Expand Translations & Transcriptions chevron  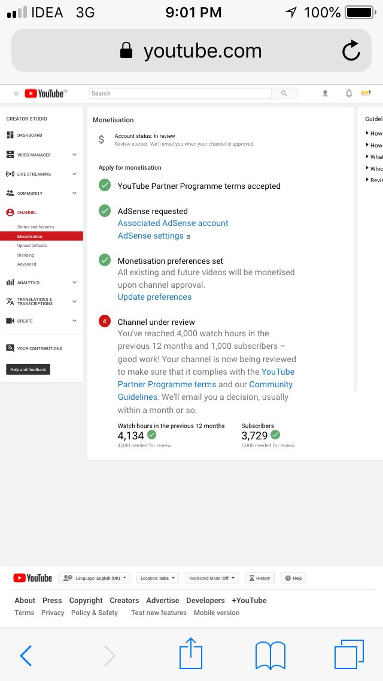coord(74,302)
